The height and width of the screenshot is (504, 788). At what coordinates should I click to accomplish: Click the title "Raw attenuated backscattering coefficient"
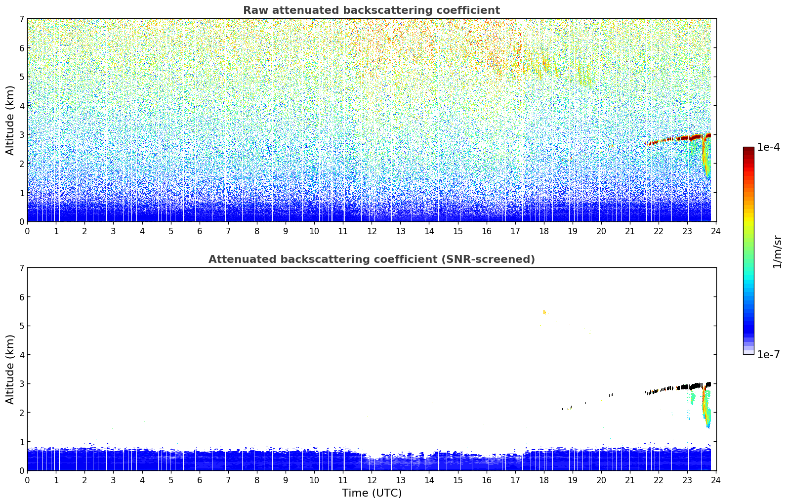point(372,10)
